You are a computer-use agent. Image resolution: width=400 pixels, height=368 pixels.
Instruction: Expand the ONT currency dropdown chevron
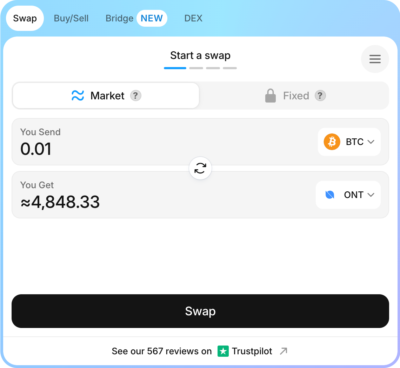371,195
